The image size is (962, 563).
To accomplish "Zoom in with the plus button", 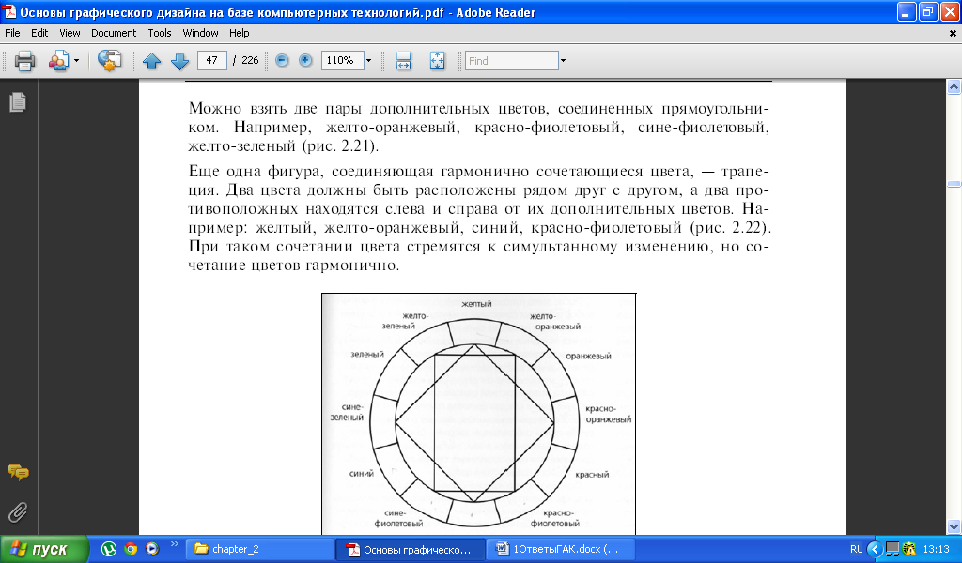I will click(x=305, y=60).
